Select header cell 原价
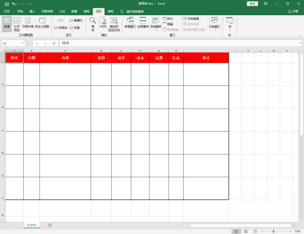 coord(101,58)
